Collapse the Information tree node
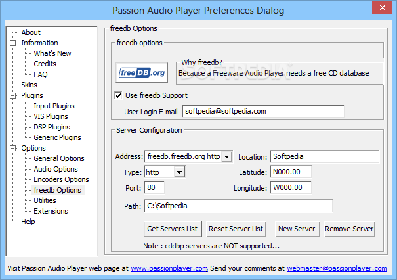The height and width of the screenshot is (280, 397). (x=12, y=43)
